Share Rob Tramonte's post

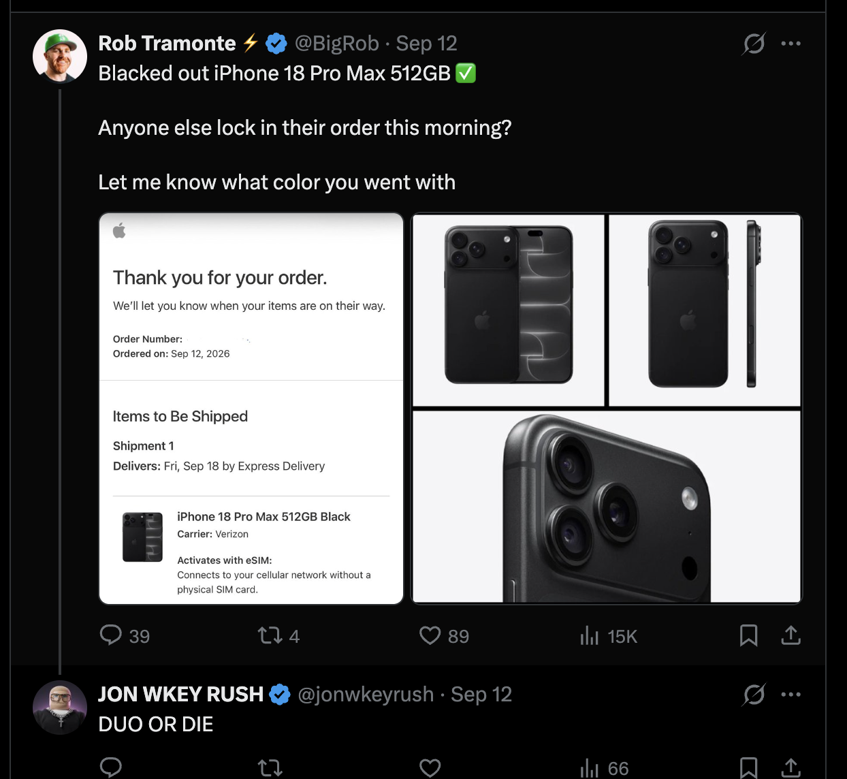[790, 635]
